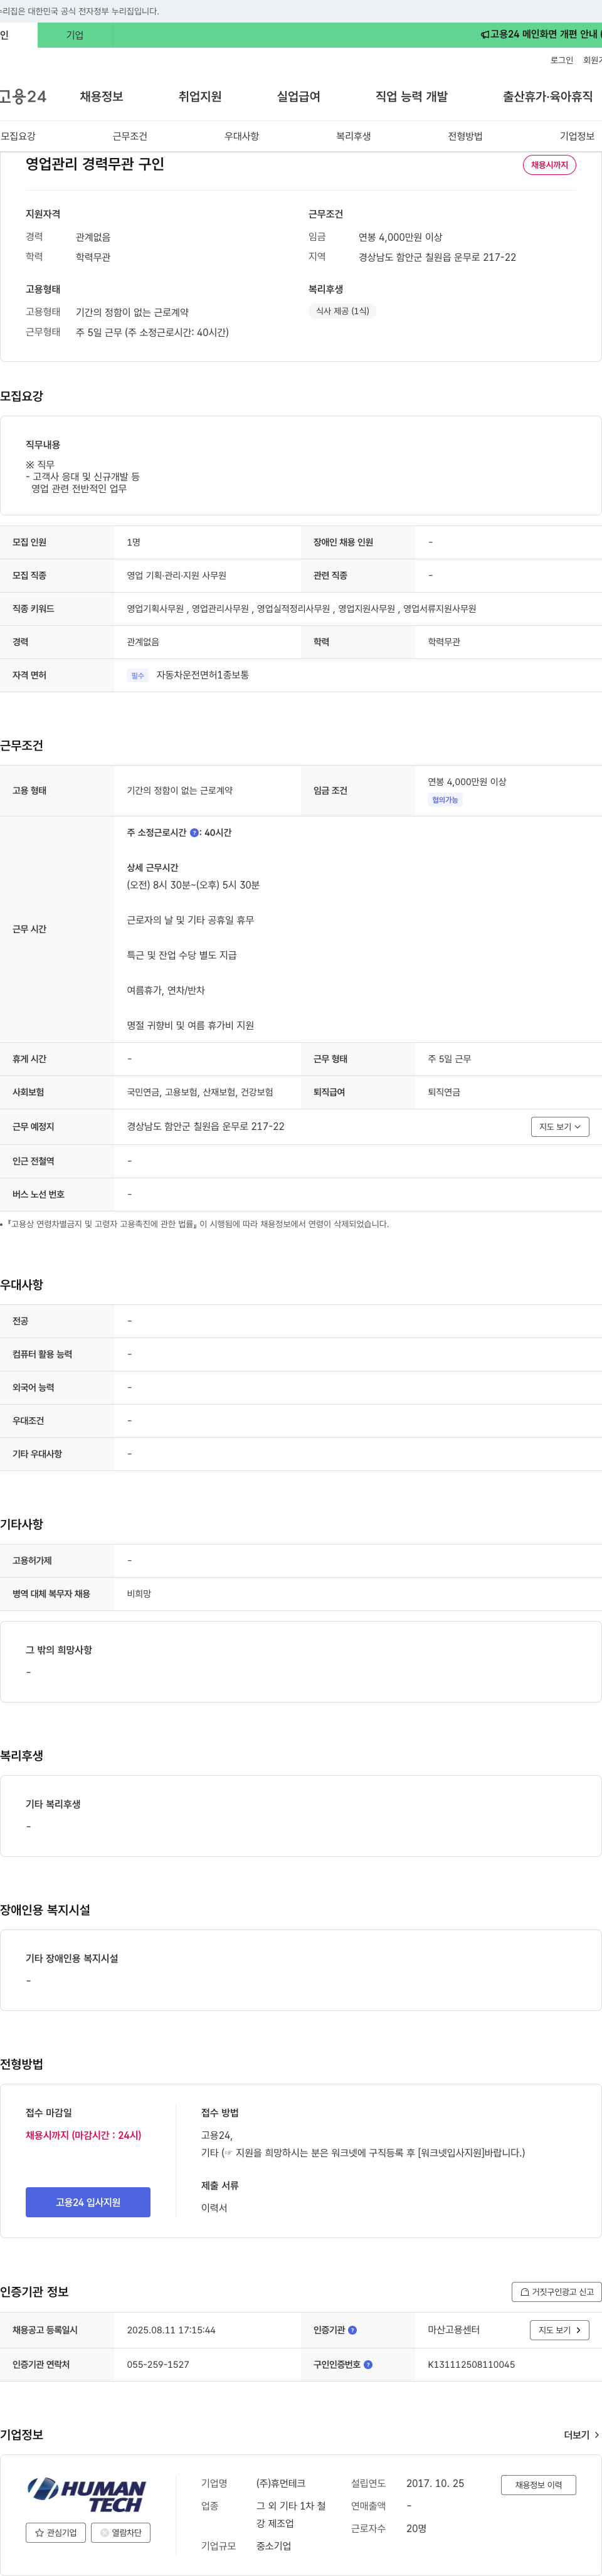602x2576 pixels.
Task: Jump to 기업정보 section tab
Action: pos(577,136)
